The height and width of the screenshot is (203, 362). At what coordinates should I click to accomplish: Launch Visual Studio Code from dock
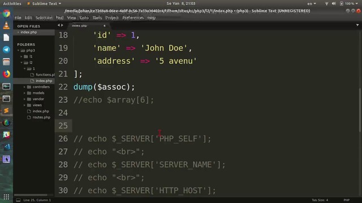click(6, 147)
